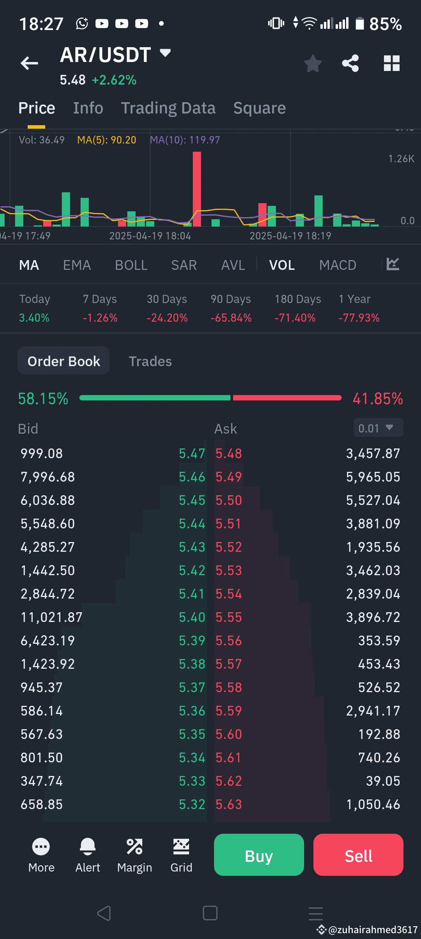Open Grid trading bot
This screenshot has height=939, width=421.
click(181, 855)
